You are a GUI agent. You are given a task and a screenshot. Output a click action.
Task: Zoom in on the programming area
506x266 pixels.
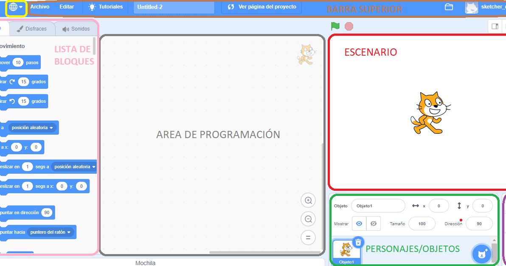[x=308, y=200]
